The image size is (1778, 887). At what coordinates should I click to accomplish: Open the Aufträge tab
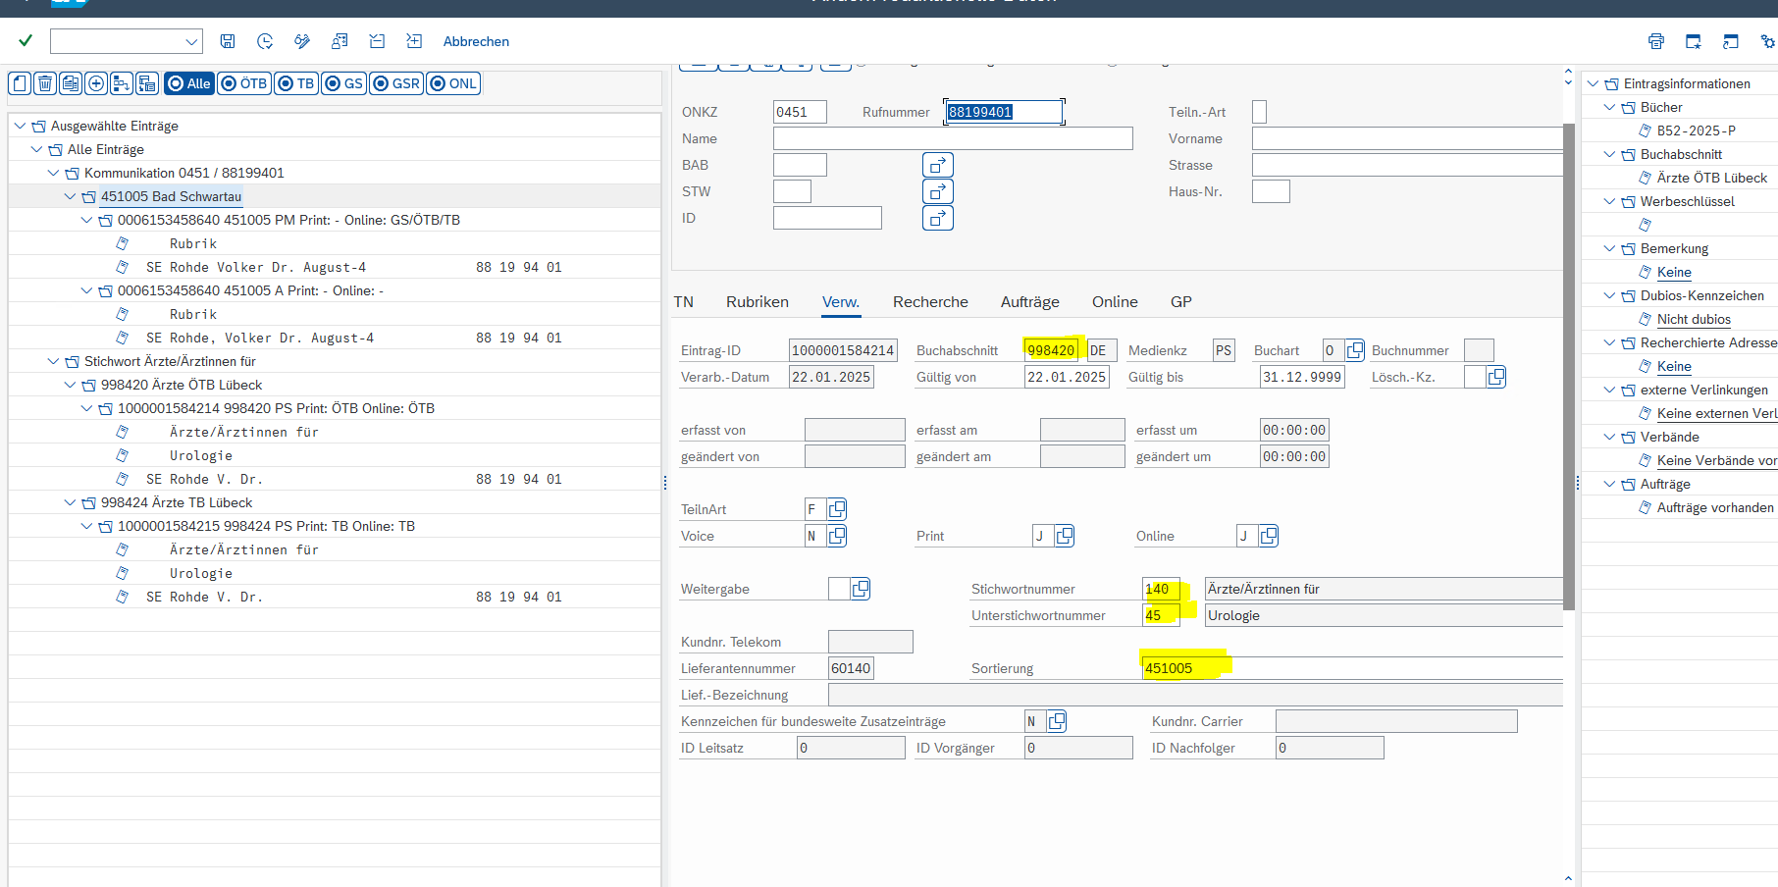(1030, 302)
